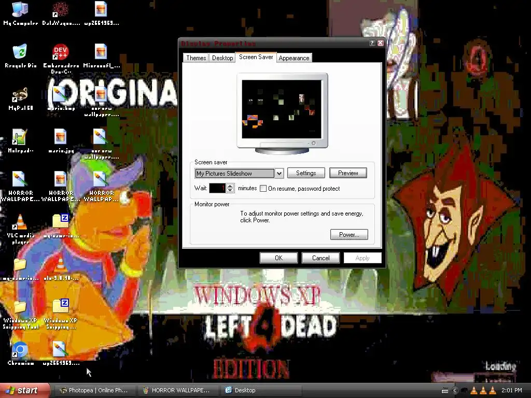Switch to Desktop taskbar button
Viewport: 531px width, 398px height.
260,391
